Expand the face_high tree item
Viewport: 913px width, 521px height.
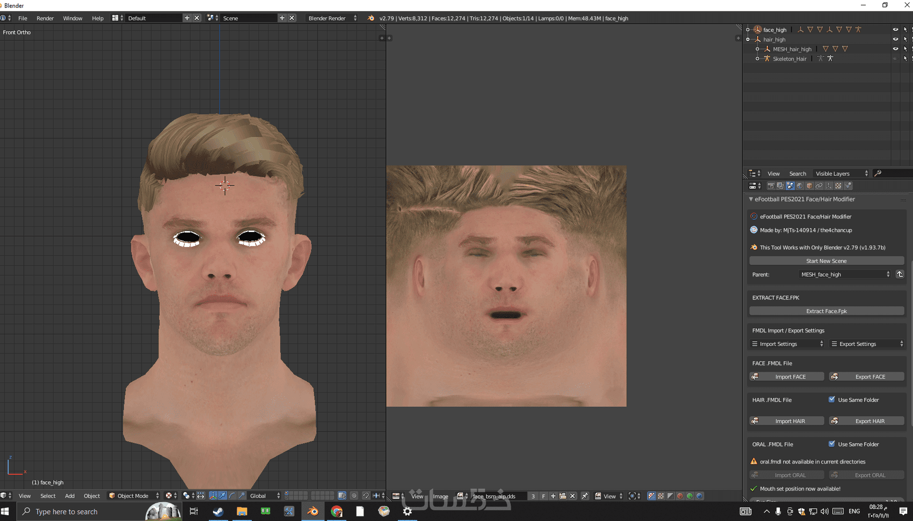(x=748, y=30)
